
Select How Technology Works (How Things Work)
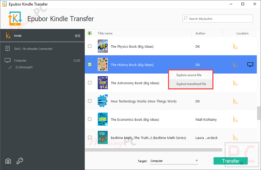(x=144, y=101)
